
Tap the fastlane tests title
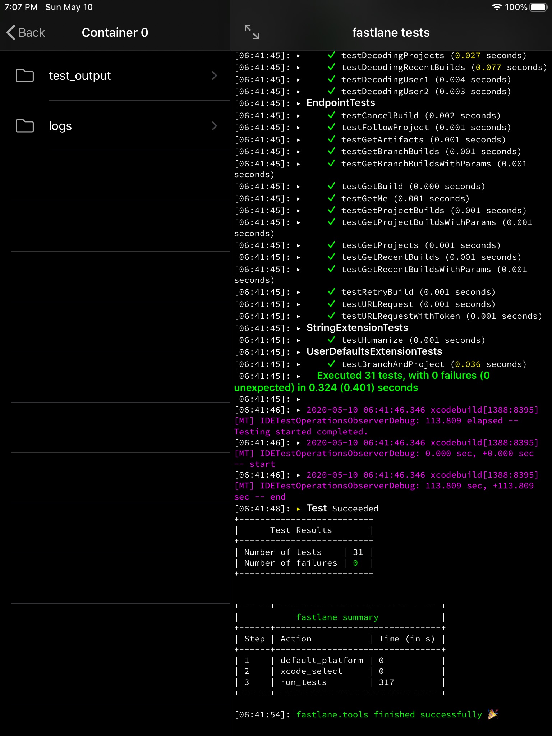(x=391, y=32)
